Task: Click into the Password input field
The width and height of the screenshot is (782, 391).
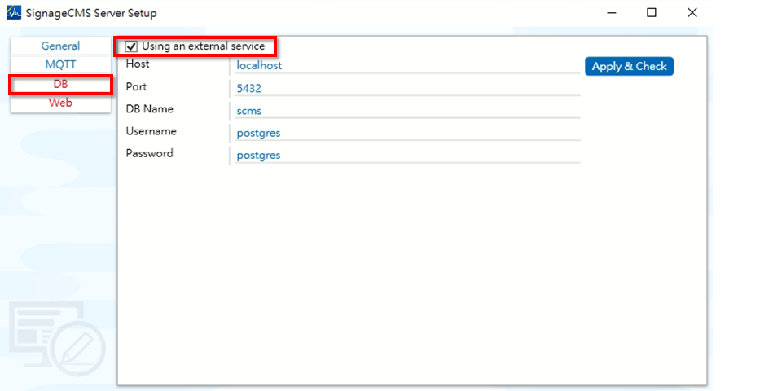Action: 406,155
